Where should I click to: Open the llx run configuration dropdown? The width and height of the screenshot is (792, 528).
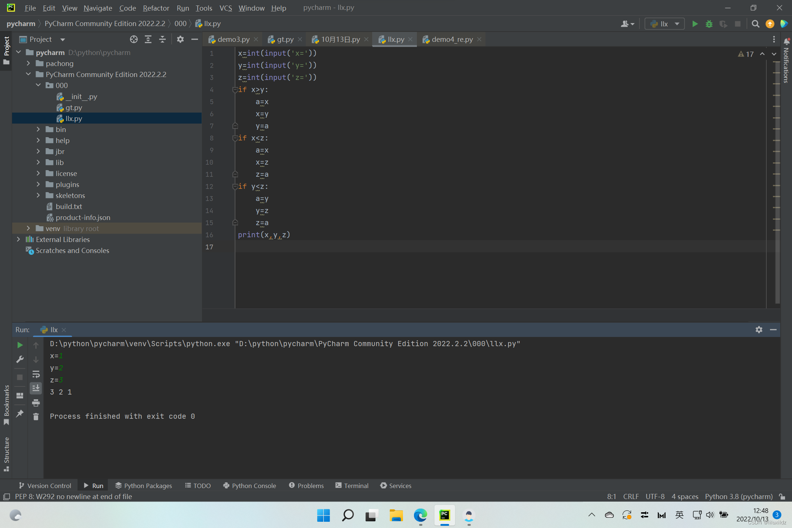[x=665, y=24]
